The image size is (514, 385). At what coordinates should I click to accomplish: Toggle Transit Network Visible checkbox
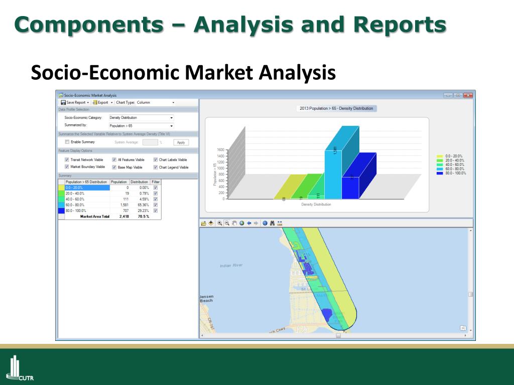(67, 160)
